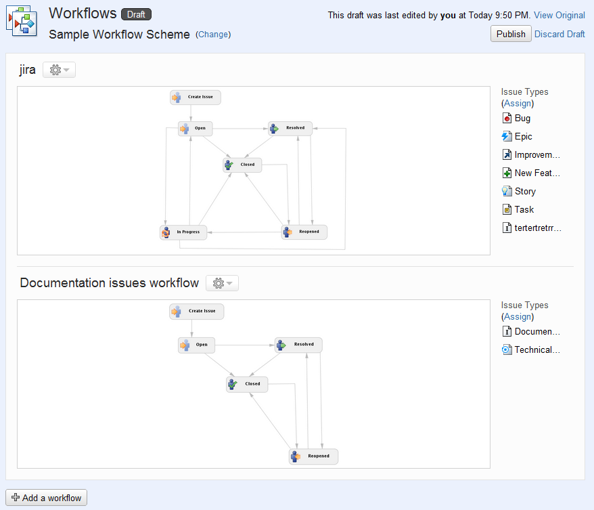Click the Sample Workflow Scheme title
Image resolution: width=594 pixels, height=510 pixels.
click(x=119, y=34)
